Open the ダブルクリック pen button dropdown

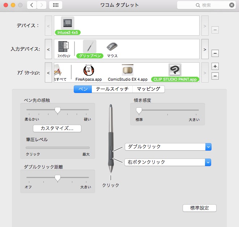click(x=168, y=147)
